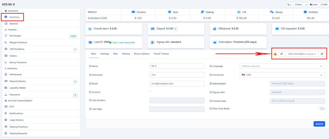Click the orange warning triangle icon

tap(275, 54)
